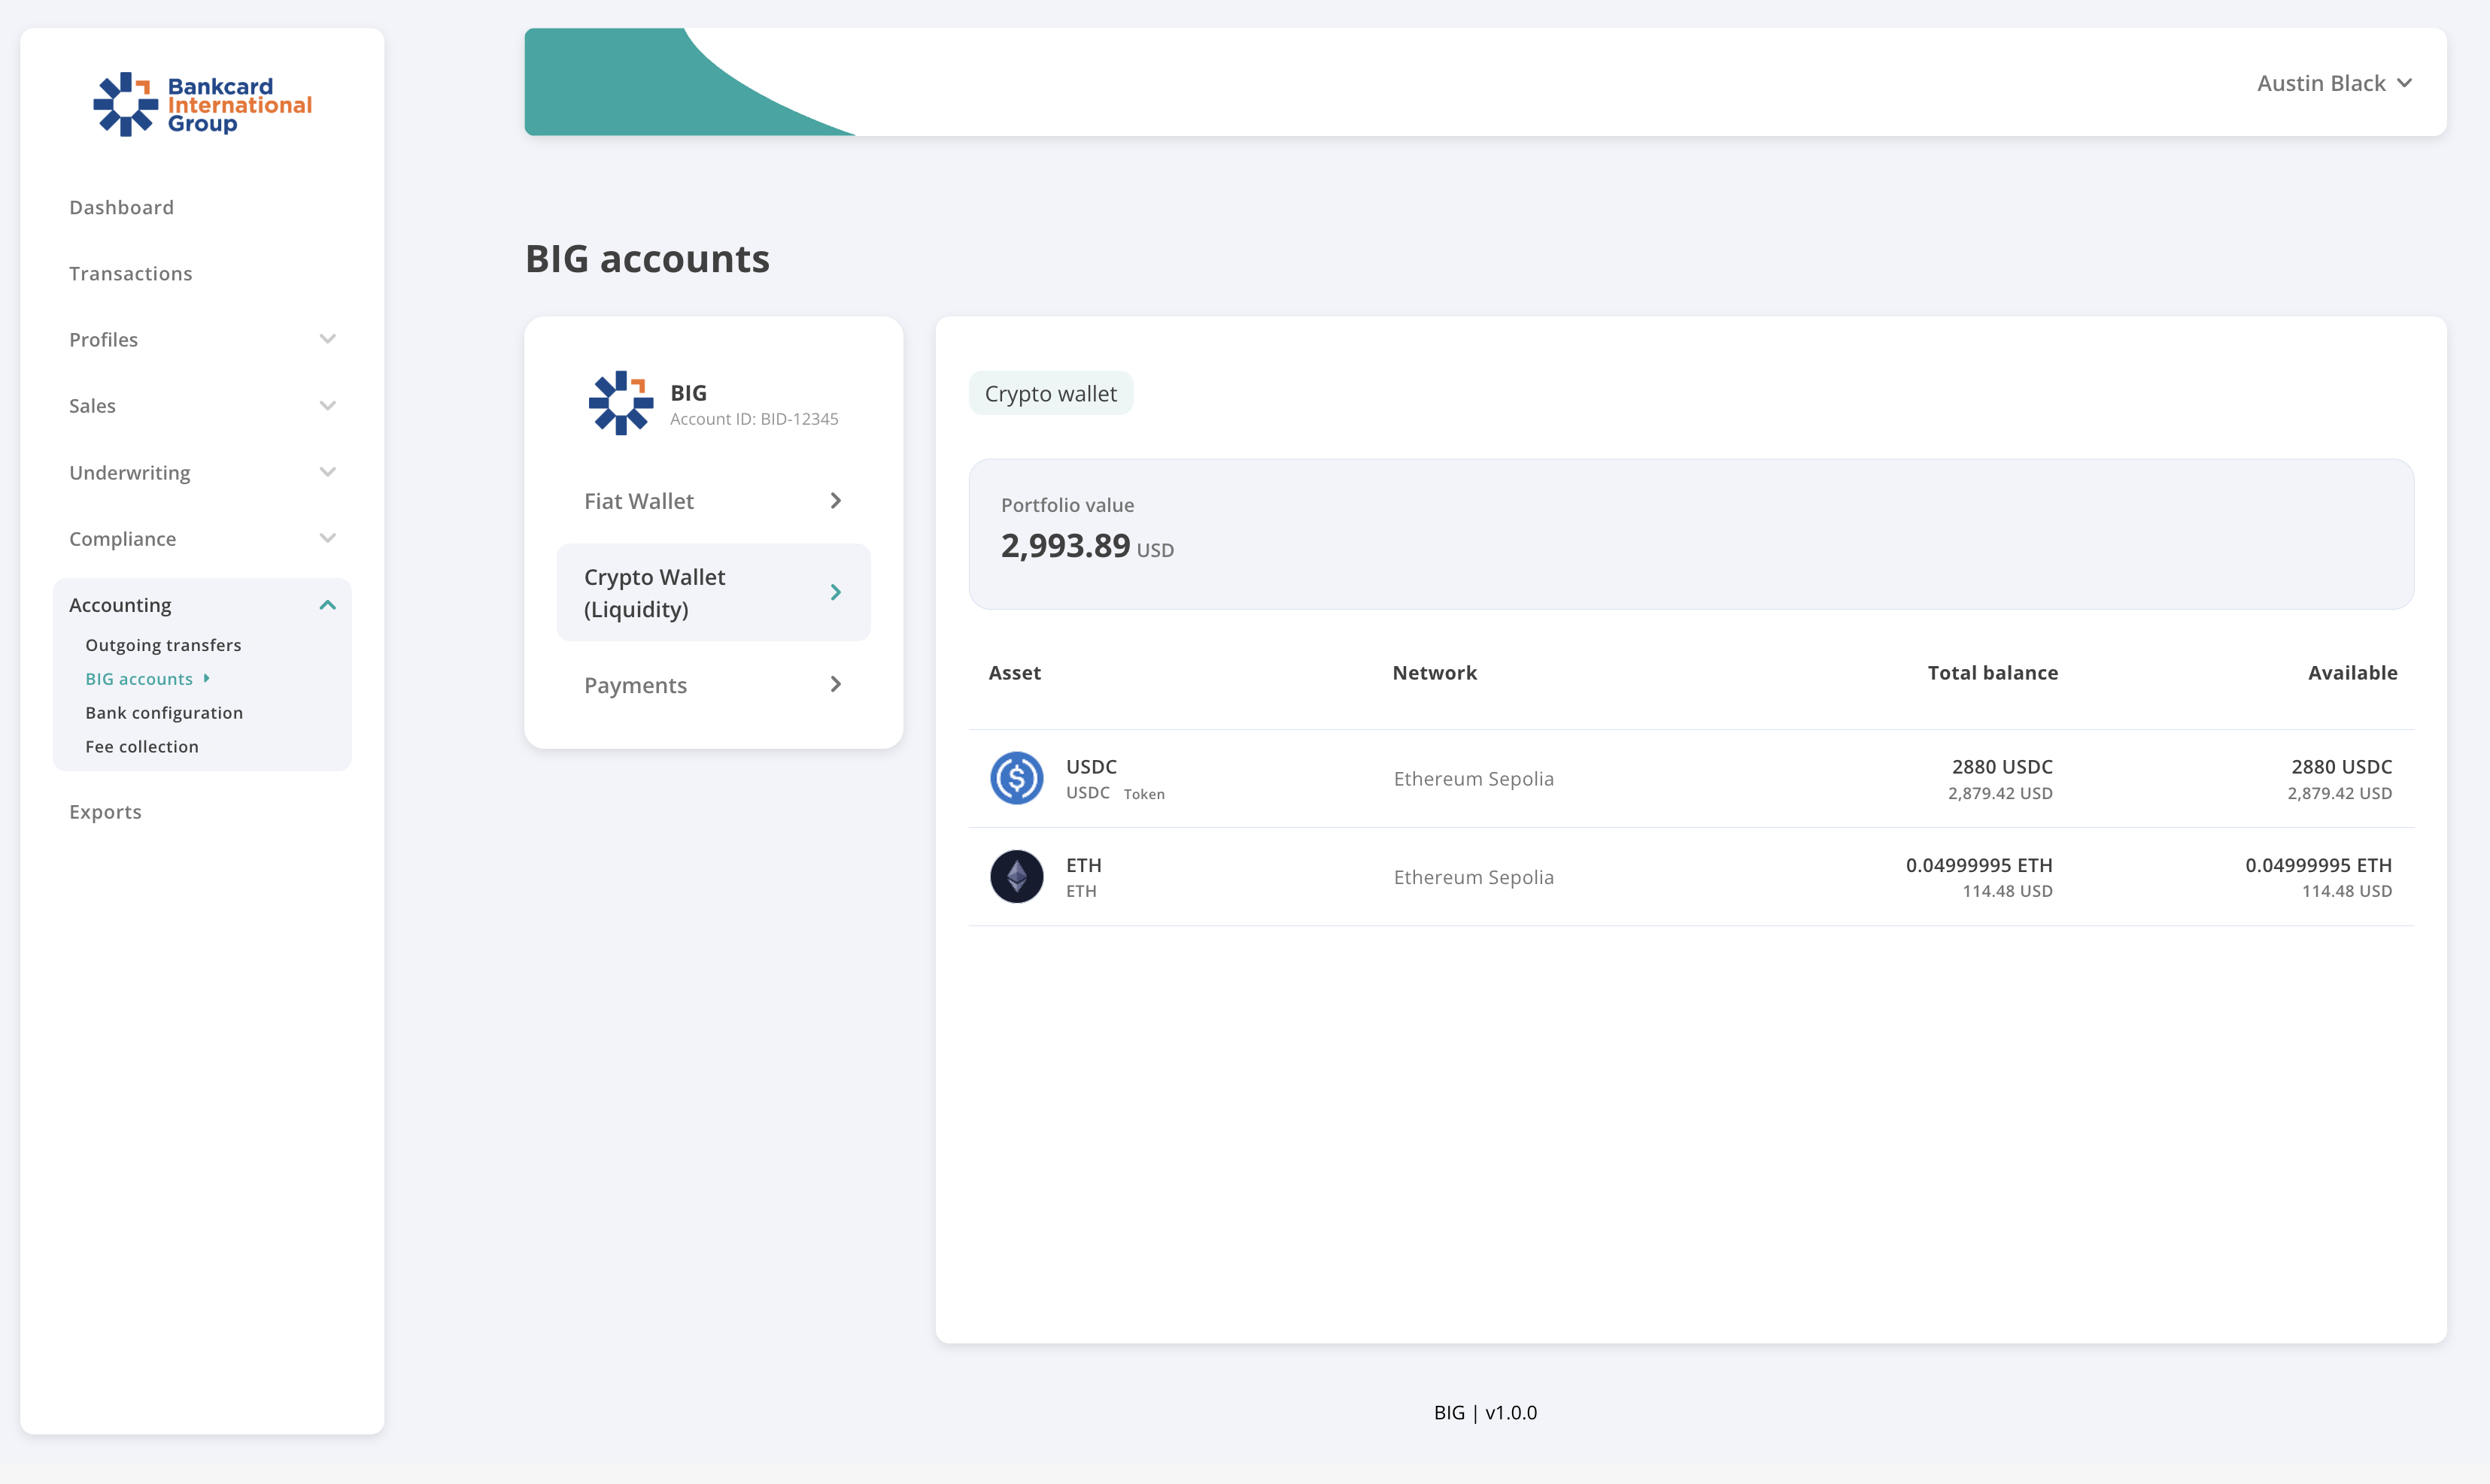Click the Asset column header
This screenshot has height=1484, width=2490.
tap(1014, 673)
